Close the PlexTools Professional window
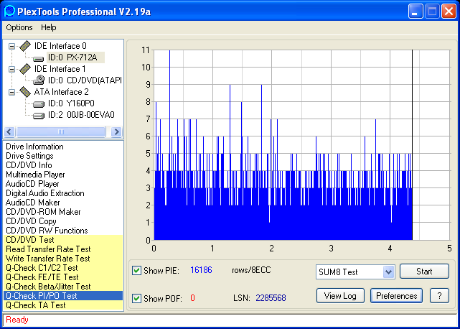This screenshot has height=329, width=460. click(449, 11)
